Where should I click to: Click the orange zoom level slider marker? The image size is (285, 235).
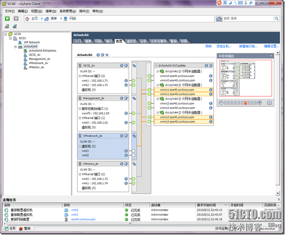click(245, 103)
